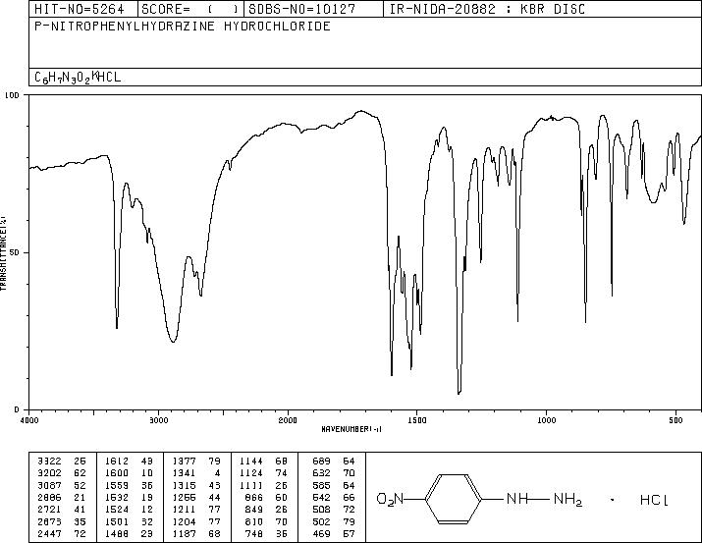Image resolution: width=702 pixels, height=543 pixels.
Task: Select the 4000 x-axis tick label
Action: coord(29,420)
